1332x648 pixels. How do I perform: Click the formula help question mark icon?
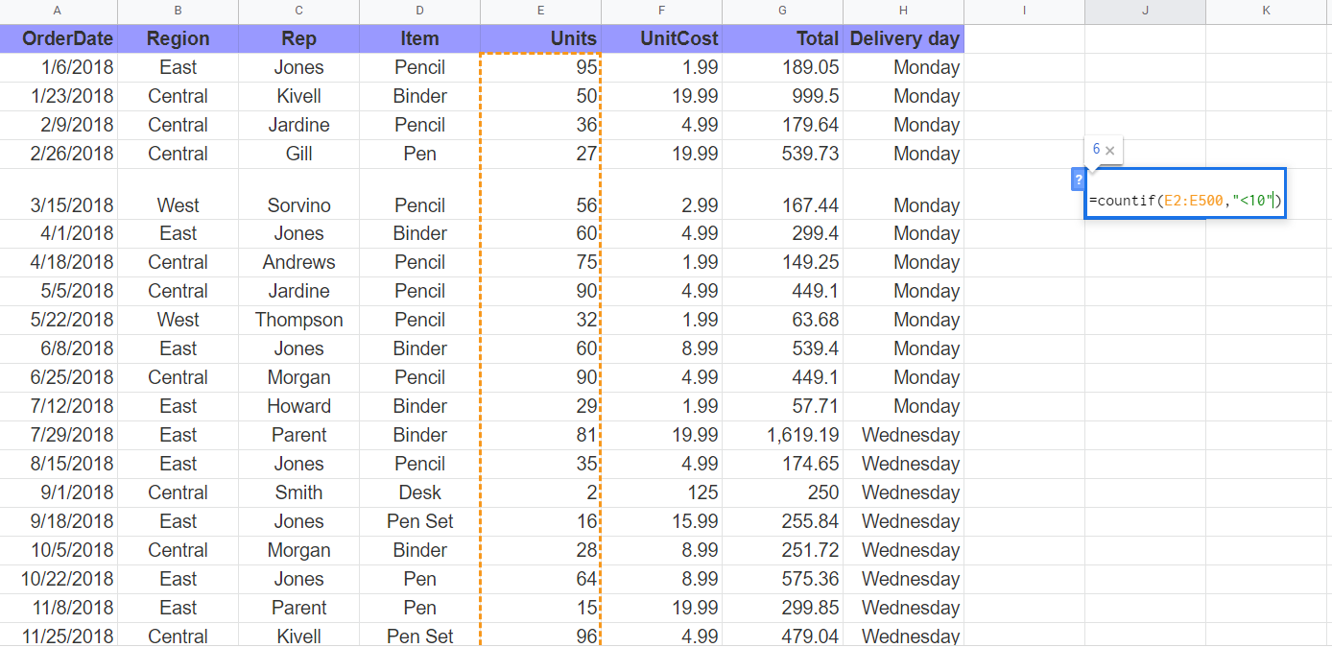click(x=1079, y=180)
